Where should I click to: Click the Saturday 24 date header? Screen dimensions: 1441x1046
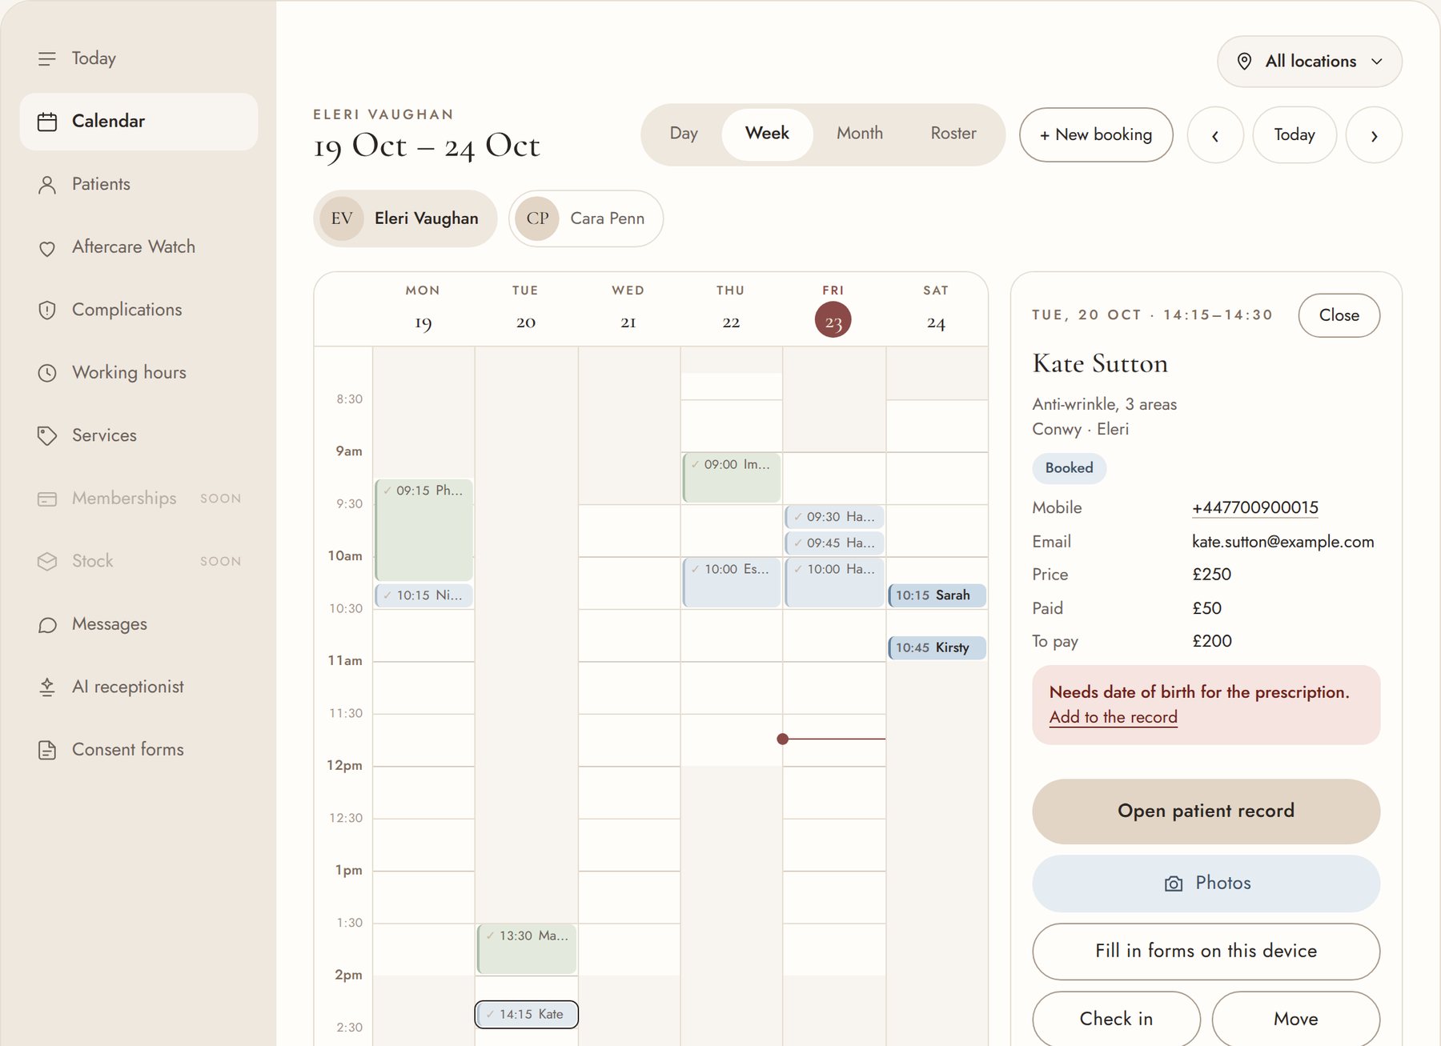[936, 311]
